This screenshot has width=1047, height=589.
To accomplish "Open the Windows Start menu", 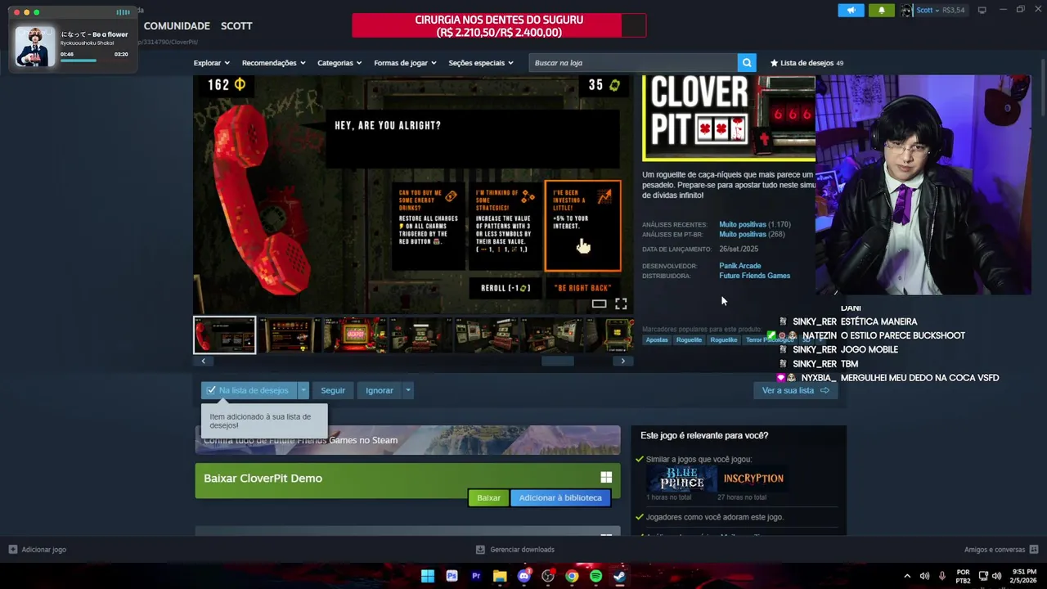I will [428, 576].
